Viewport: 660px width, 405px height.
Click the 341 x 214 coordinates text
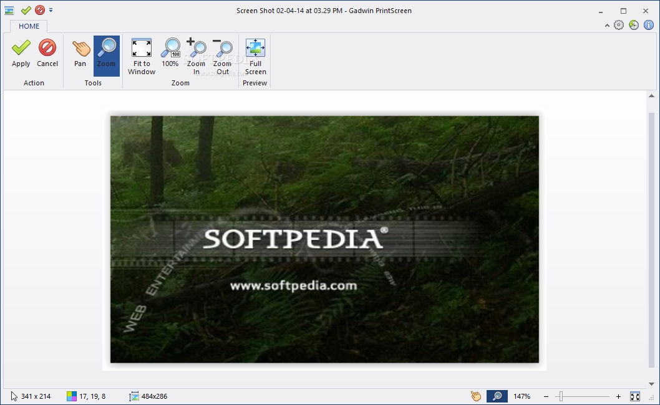pyautogui.click(x=36, y=396)
